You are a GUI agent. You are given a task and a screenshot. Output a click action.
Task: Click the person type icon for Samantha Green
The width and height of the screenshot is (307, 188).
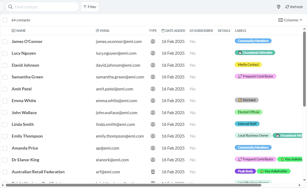(153, 77)
